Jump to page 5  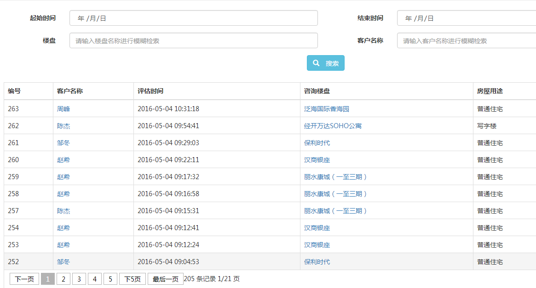point(110,279)
